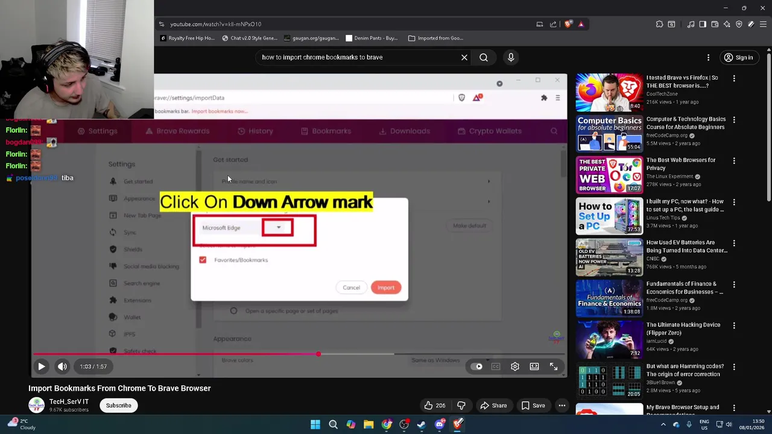Launch Copilot from the taskbar
The image size is (772, 434).
coord(350,424)
